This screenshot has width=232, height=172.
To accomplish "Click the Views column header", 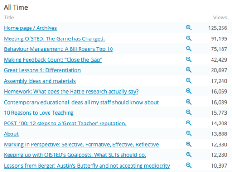I will 220,18.
